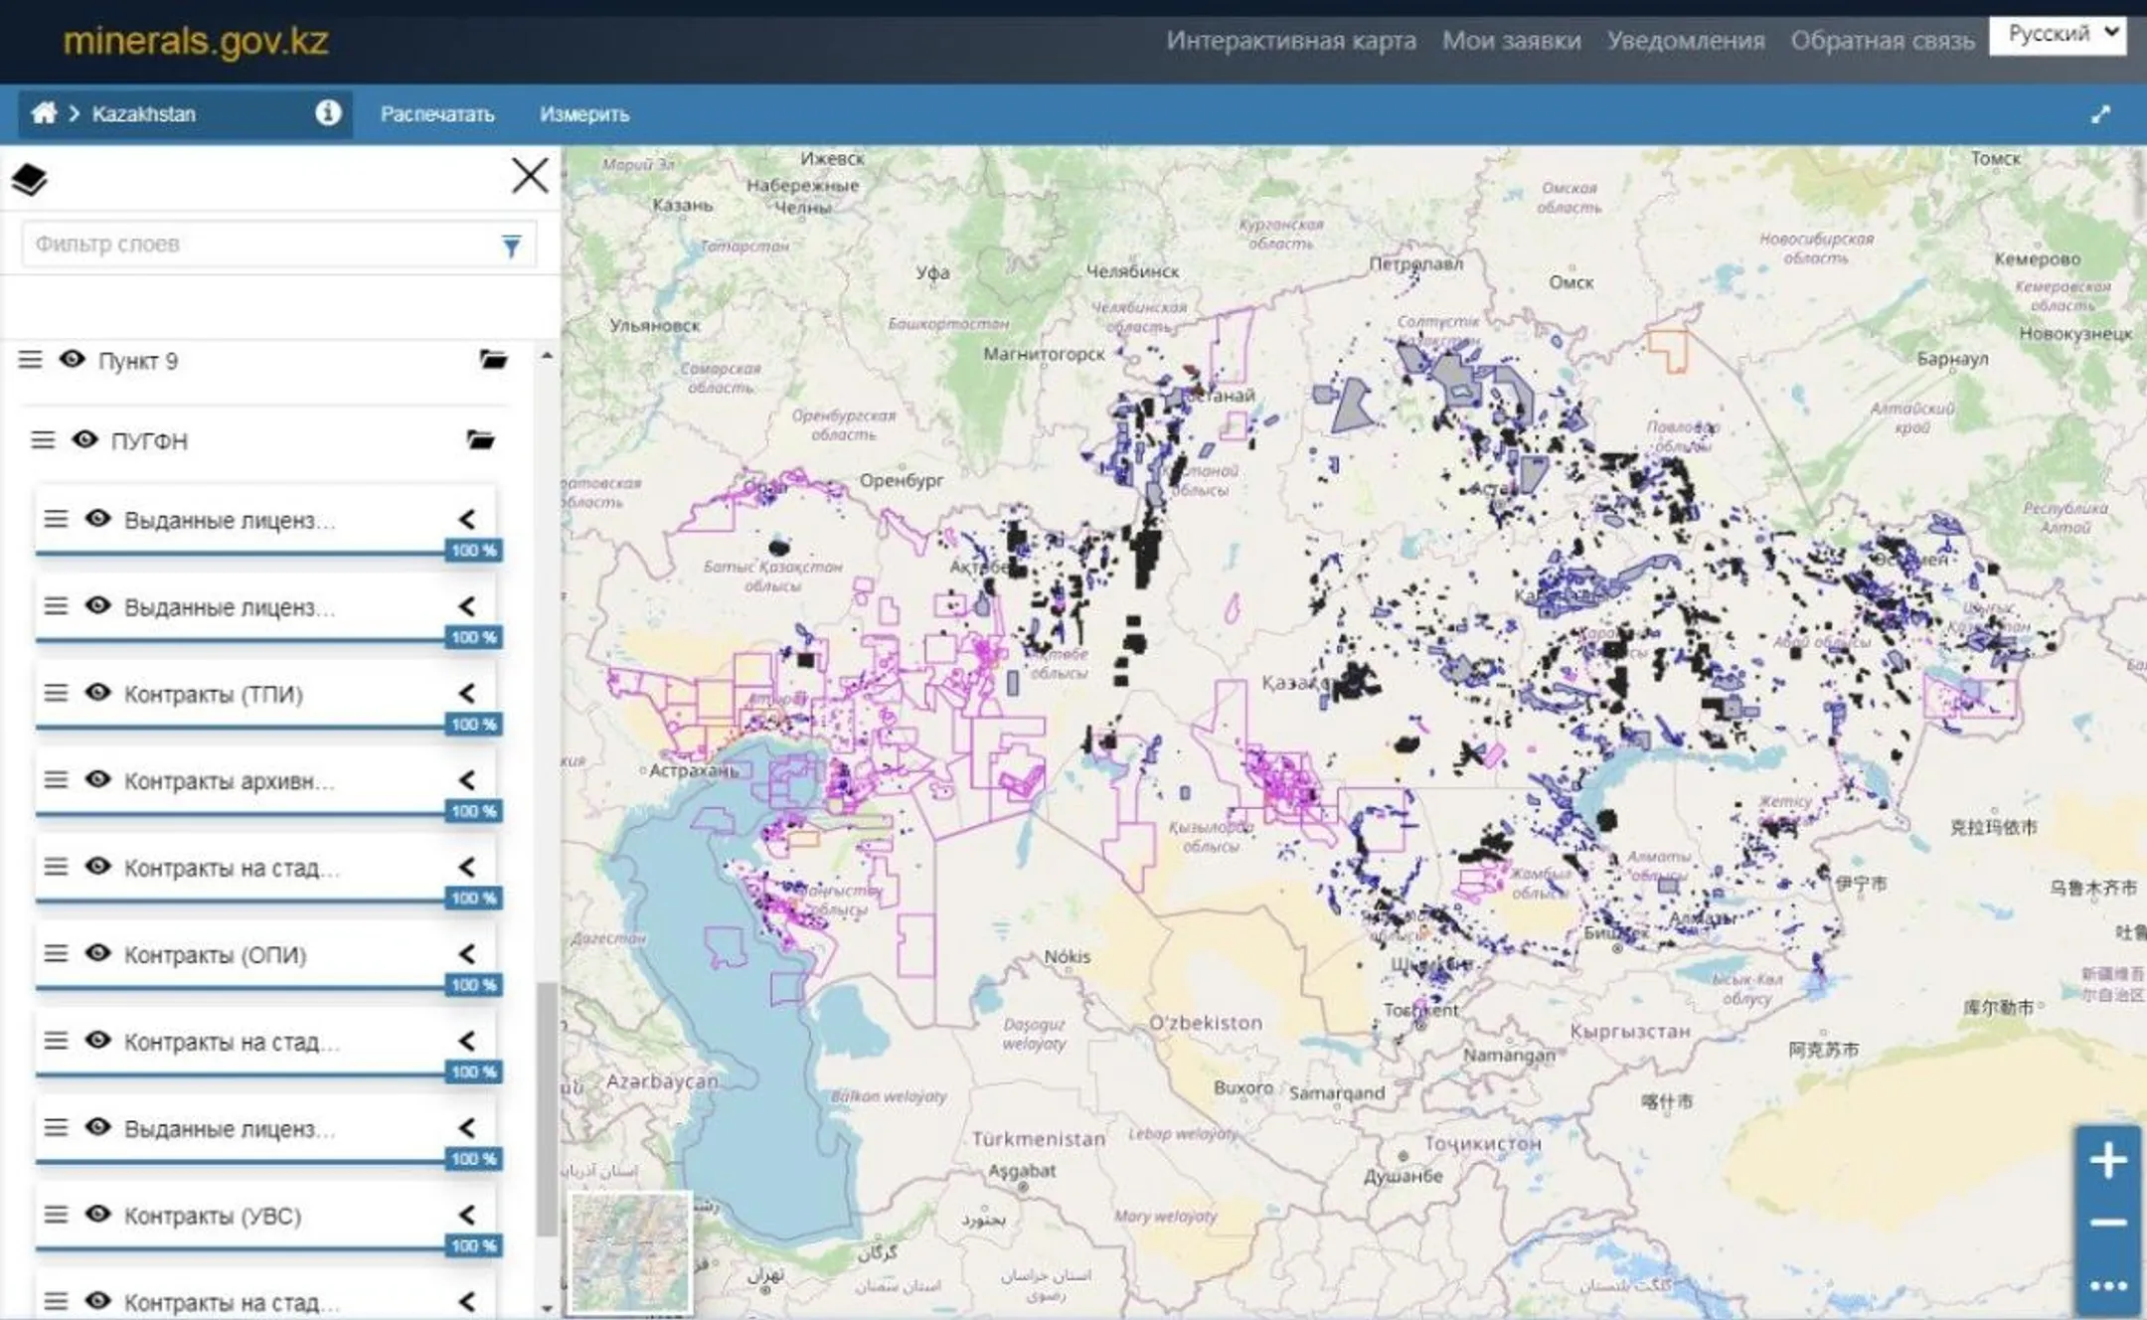This screenshot has height=1320, width=2147.
Task: Toggle visibility of Контракты (ОПИ) layer
Action: (x=97, y=953)
